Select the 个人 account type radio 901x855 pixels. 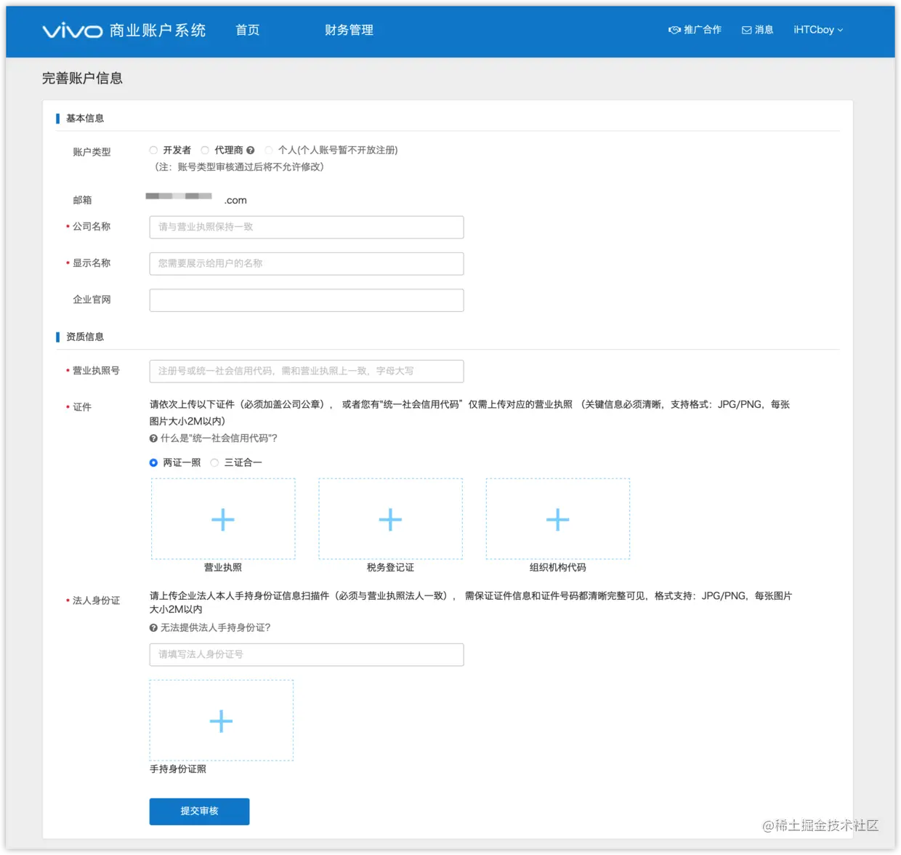tap(269, 150)
